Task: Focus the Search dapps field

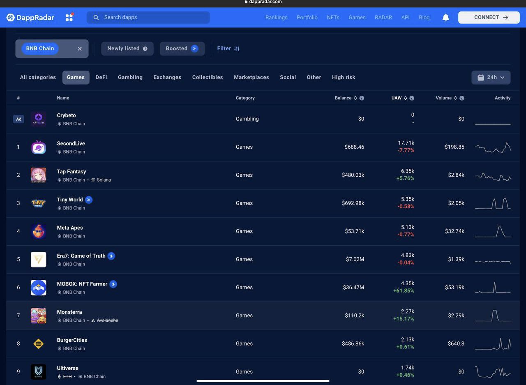Action: tap(148, 17)
